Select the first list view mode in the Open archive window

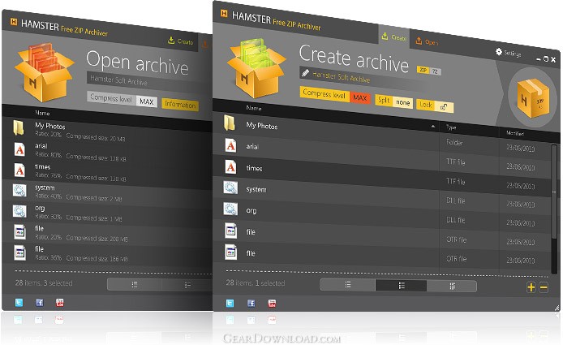point(135,284)
